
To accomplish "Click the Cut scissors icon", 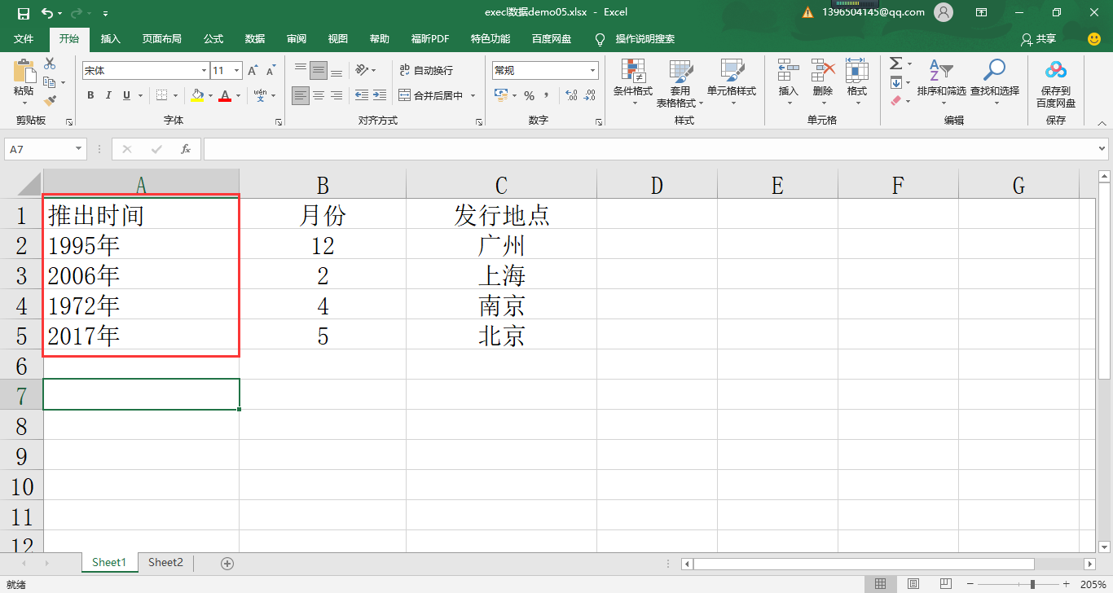I will (50, 64).
